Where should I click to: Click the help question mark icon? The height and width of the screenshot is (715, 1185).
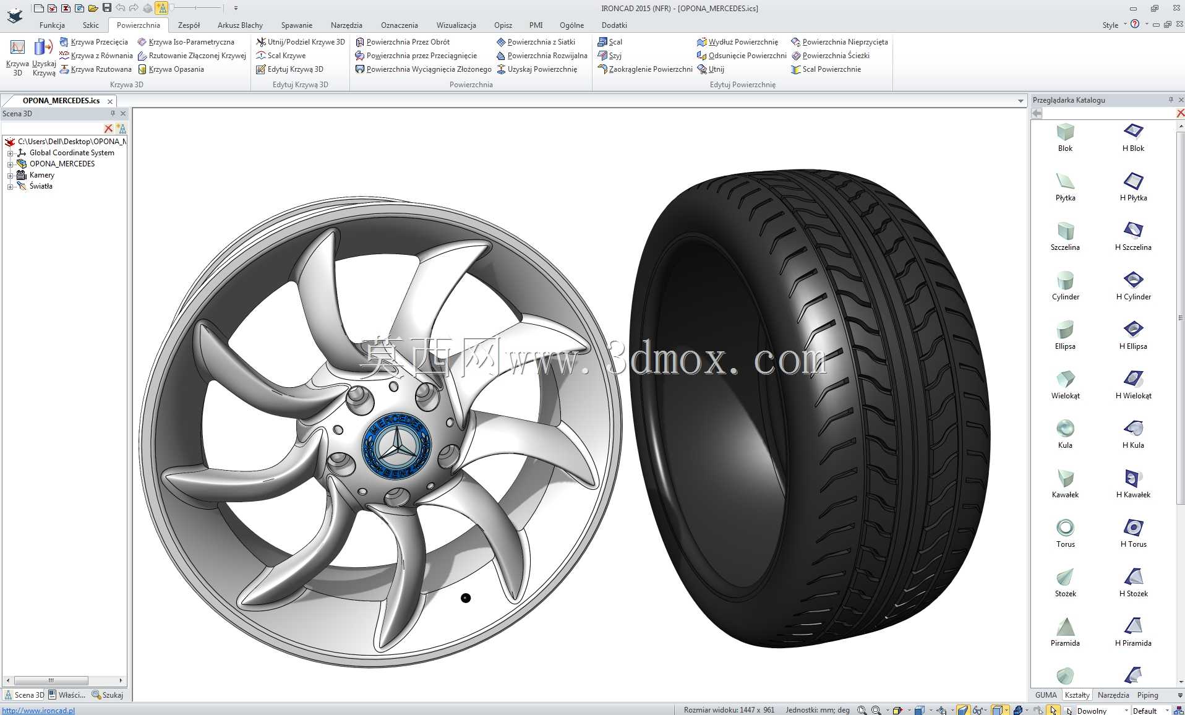(1135, 24)
